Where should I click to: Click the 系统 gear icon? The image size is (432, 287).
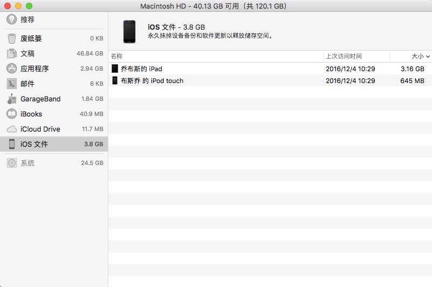click(x=11, y=163)
